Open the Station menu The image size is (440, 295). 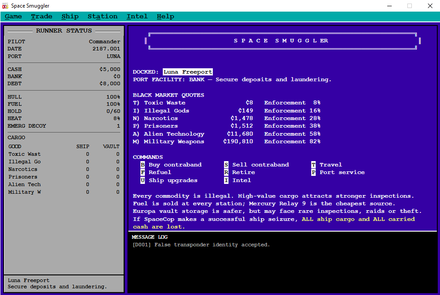pos(102,17)
